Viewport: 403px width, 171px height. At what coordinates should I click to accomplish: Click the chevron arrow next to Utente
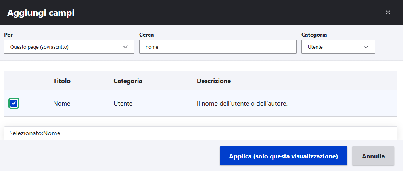point(366,47)
